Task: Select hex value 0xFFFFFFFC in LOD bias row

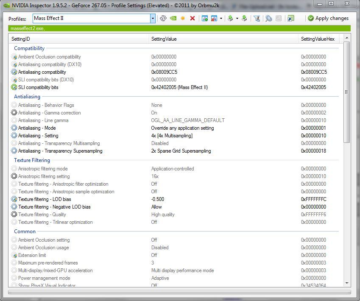Action: pos(313,199)
